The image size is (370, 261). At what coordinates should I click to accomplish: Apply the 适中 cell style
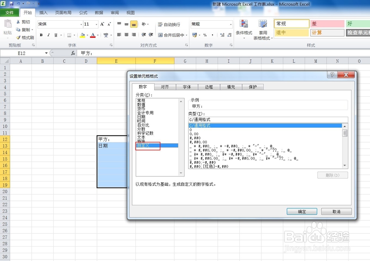(x=292, y=32)
